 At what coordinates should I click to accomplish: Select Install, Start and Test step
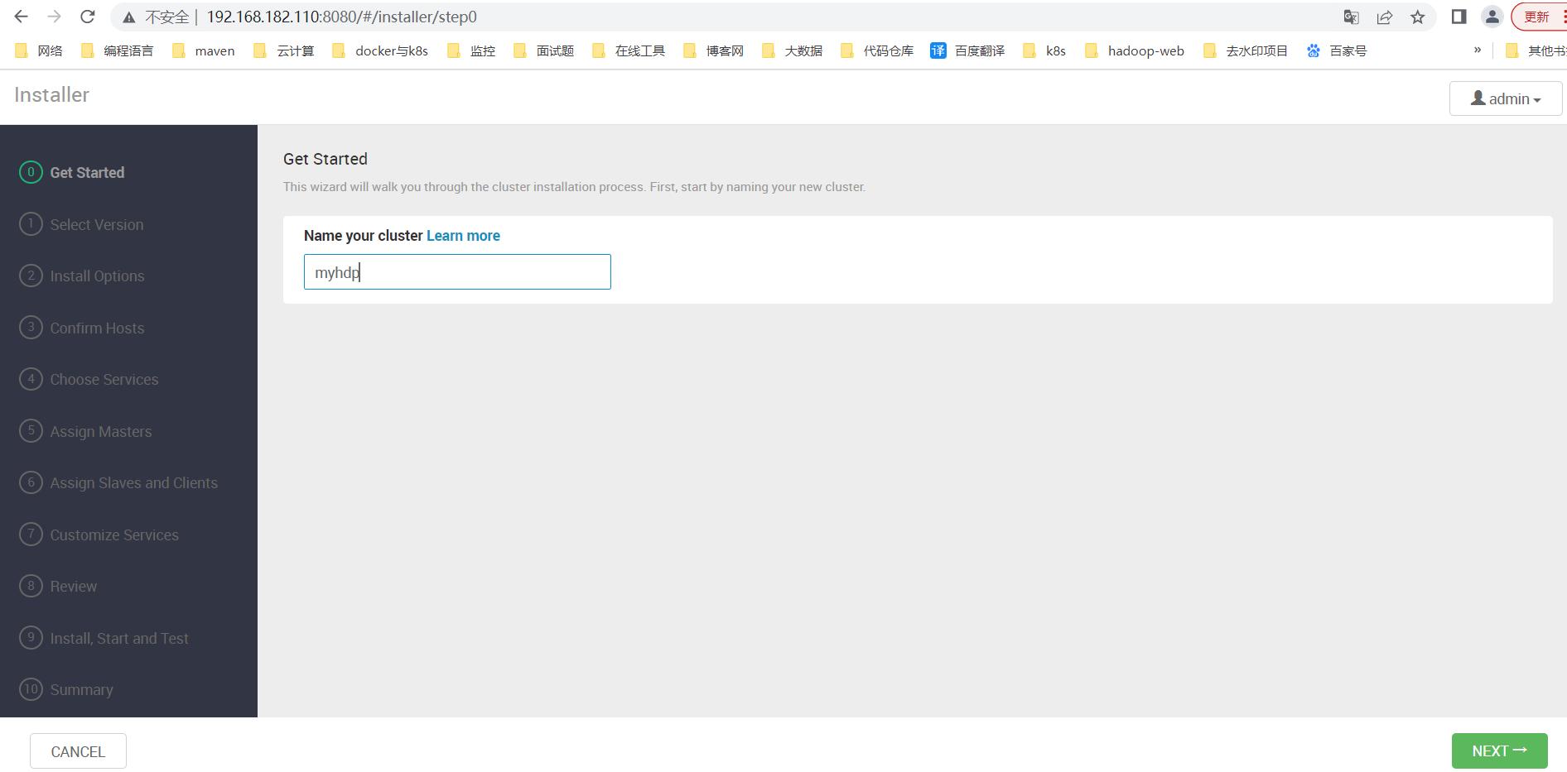tap(104, 638)
